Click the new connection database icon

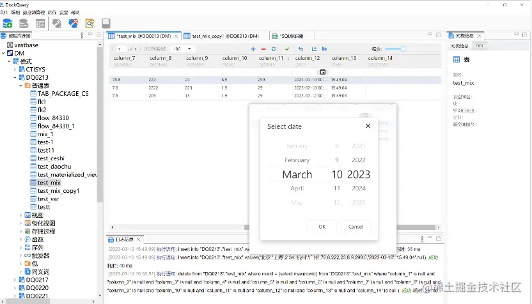click(x=8, y=24)
